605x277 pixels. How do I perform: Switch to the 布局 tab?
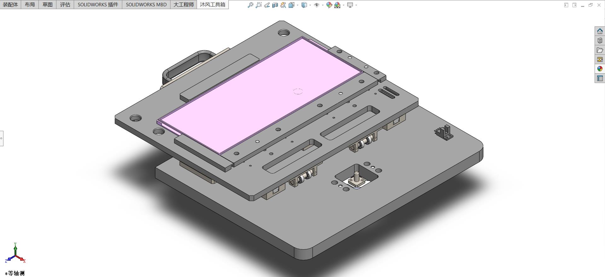click(30, 4)
